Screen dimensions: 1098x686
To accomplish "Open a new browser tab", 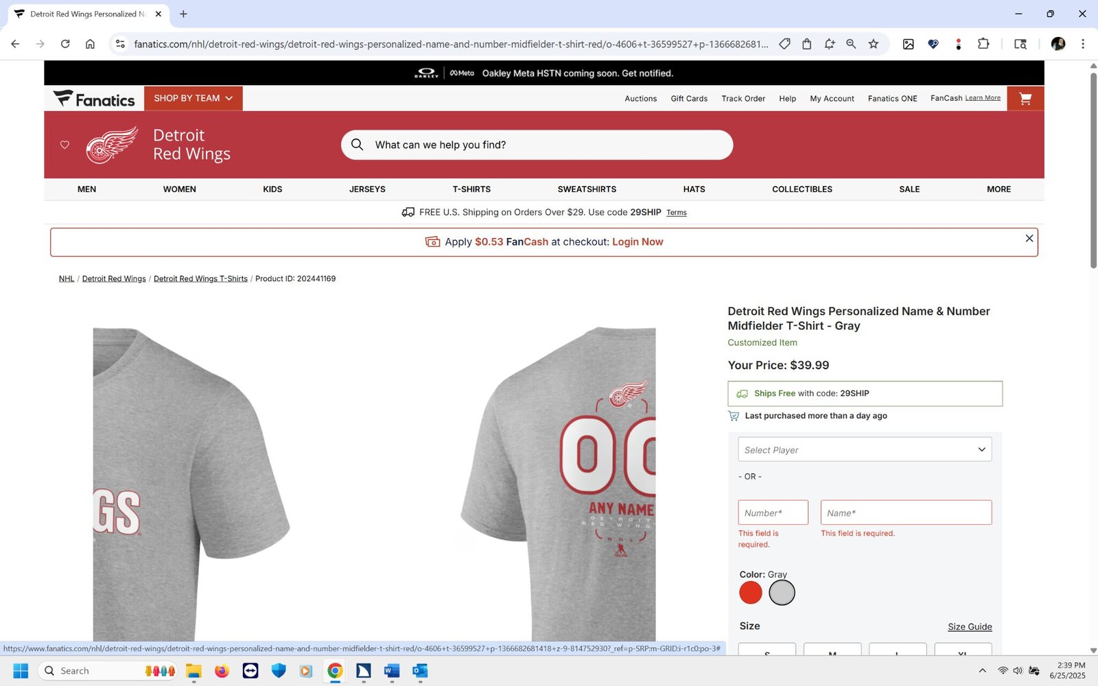I will point(183,14).
